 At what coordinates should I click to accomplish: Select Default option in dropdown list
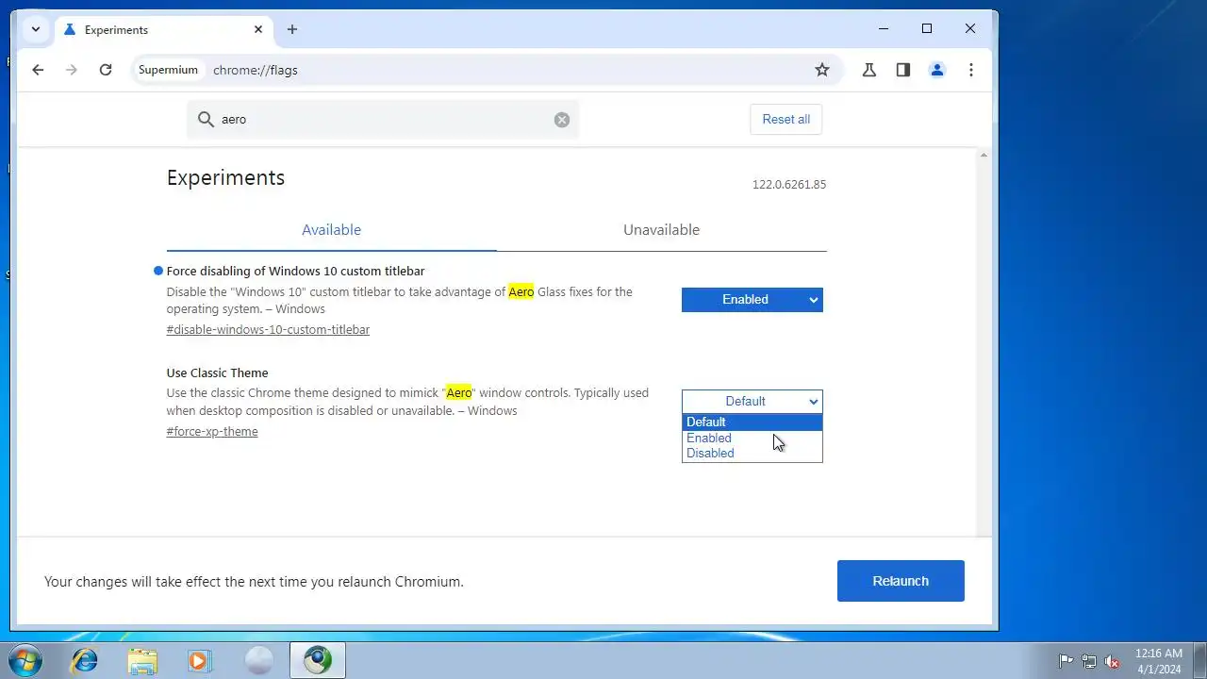752,422
